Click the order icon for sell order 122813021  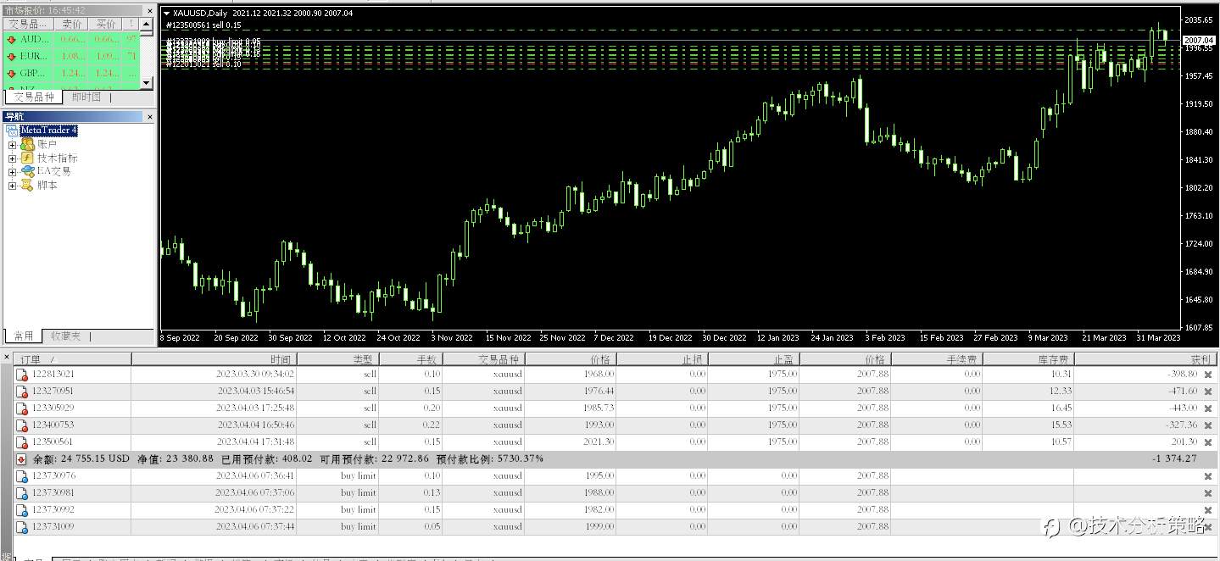tap(22, 374)
